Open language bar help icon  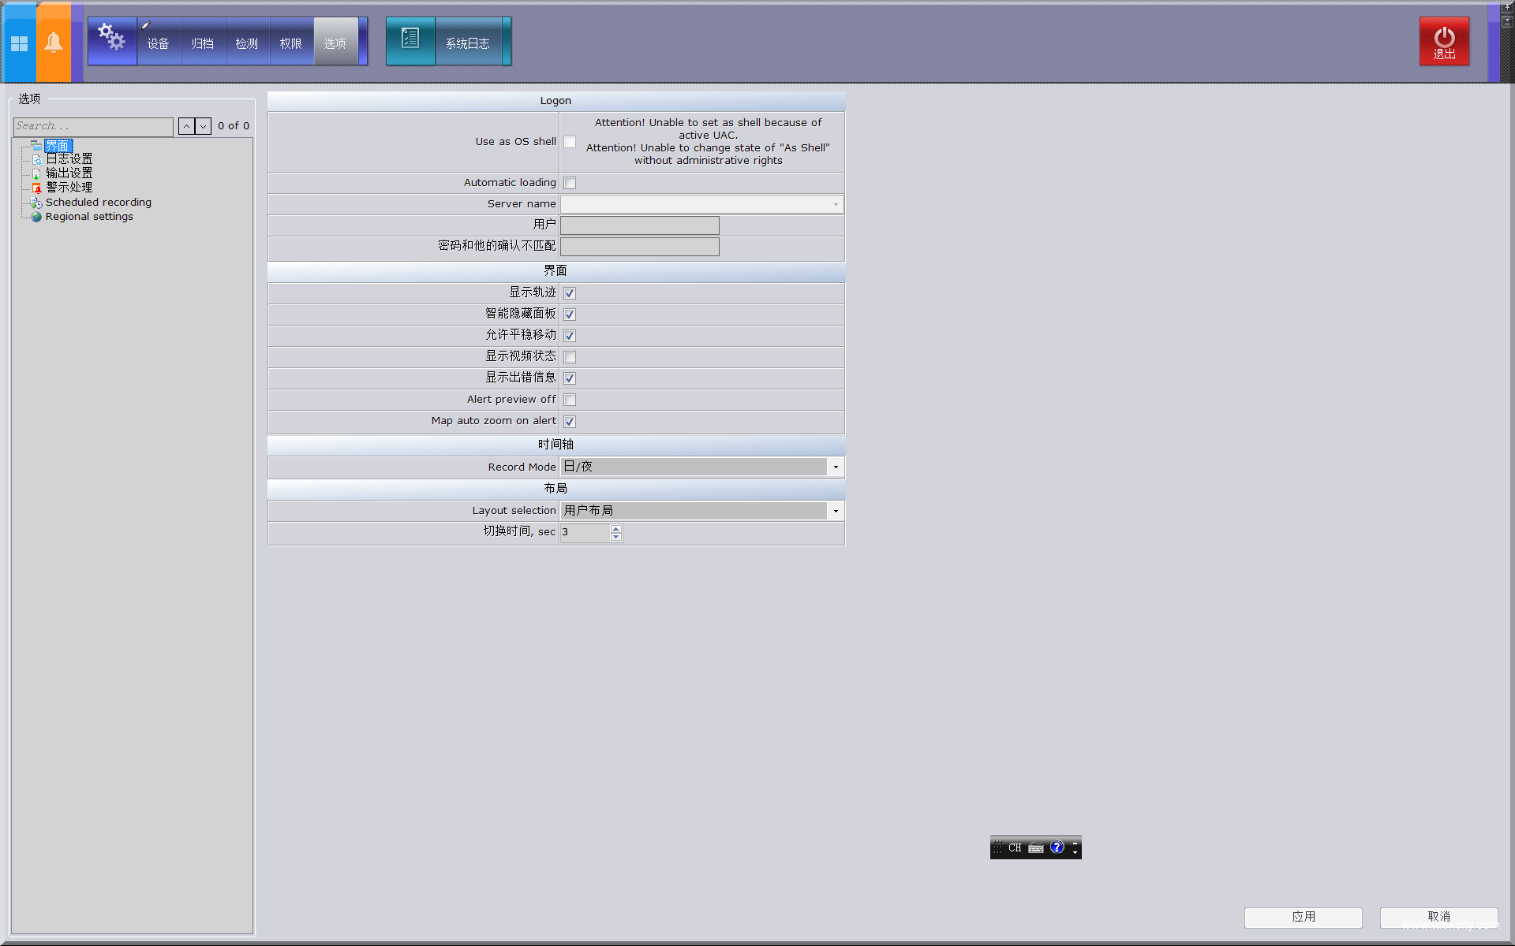[x=1057, y=847]
